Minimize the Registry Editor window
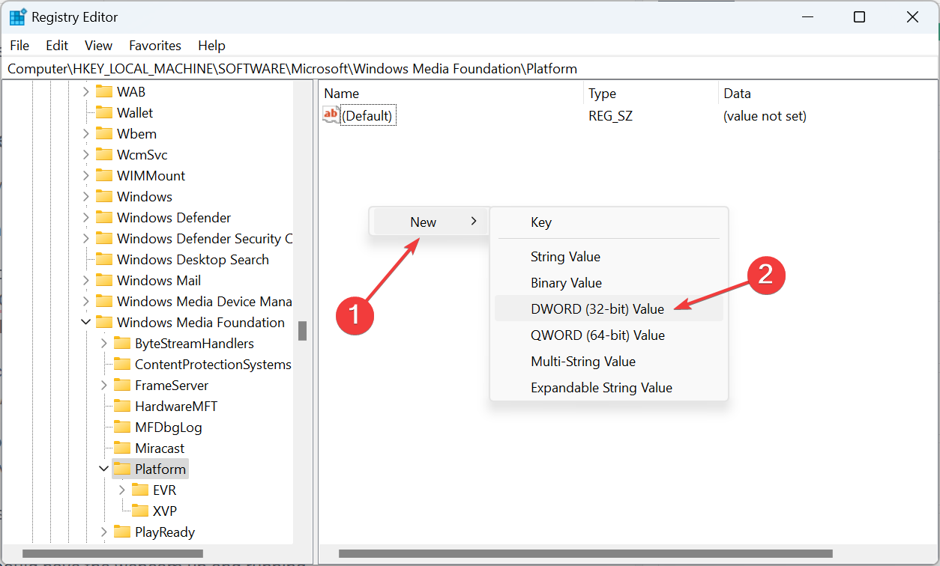 click(x=807, y=17)
